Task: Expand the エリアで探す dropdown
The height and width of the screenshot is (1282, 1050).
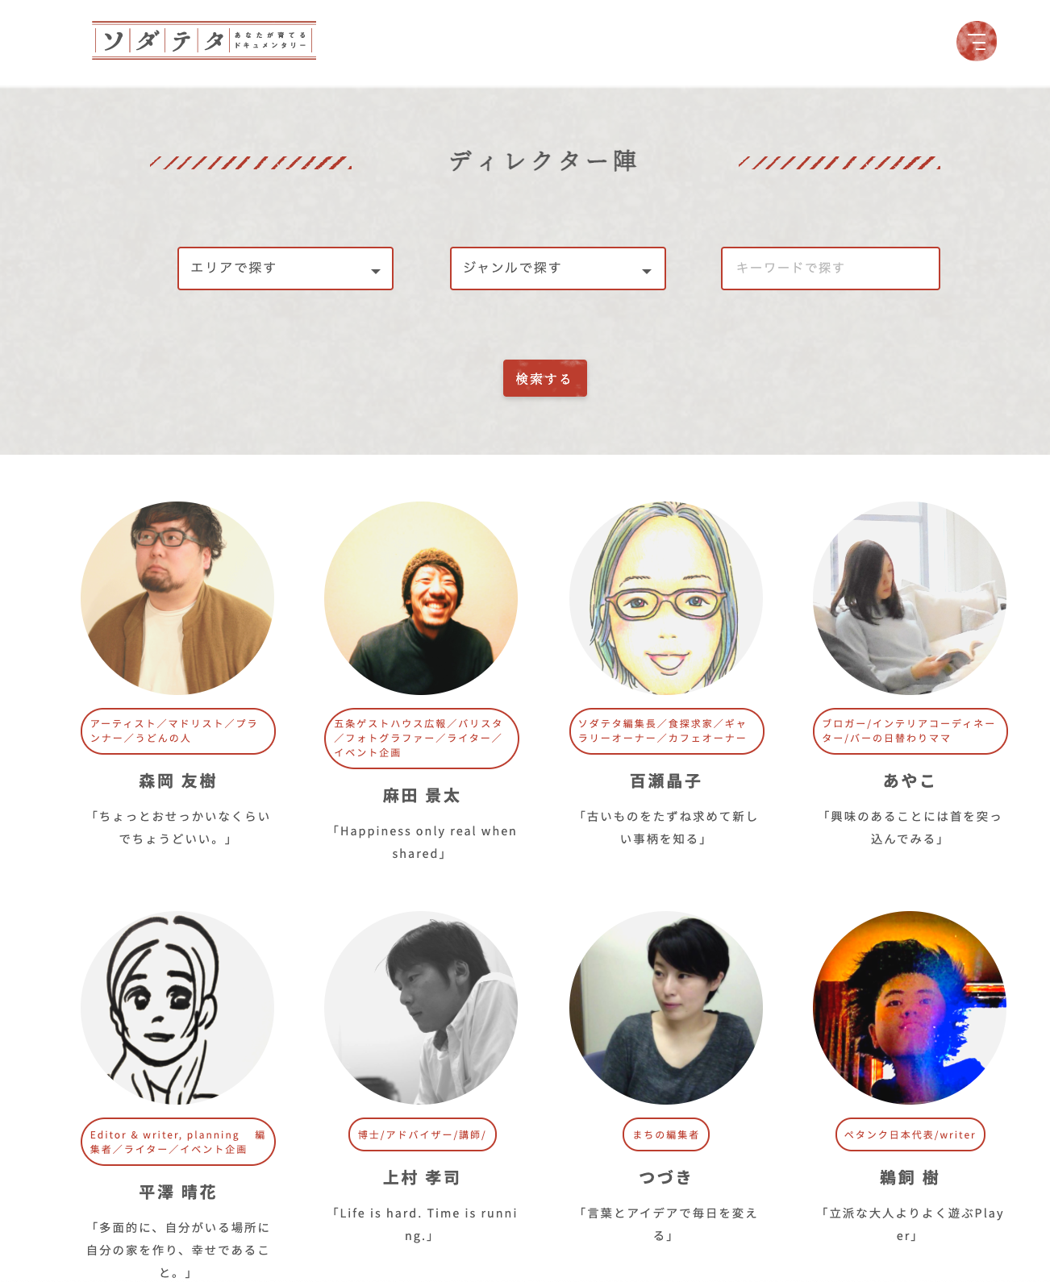Action: [x=285, y=268]
